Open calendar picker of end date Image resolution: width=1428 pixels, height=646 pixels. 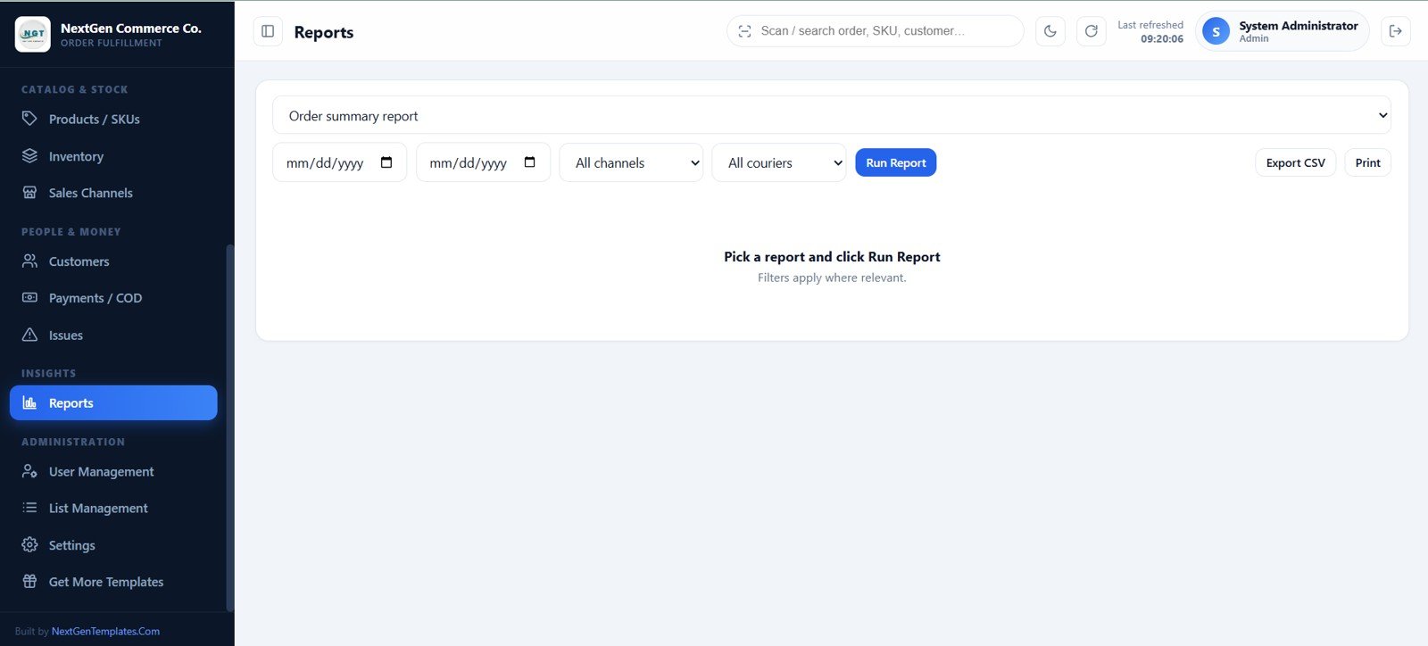point(530,162)
